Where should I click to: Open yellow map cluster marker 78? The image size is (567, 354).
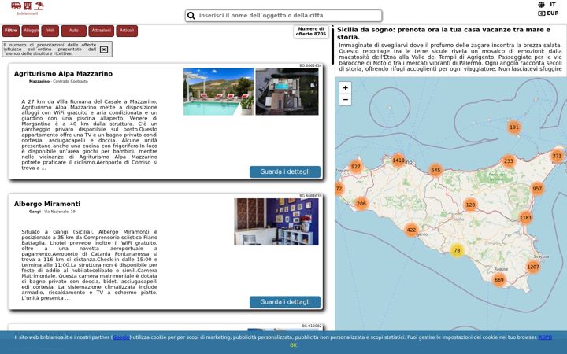coord(457,250)
